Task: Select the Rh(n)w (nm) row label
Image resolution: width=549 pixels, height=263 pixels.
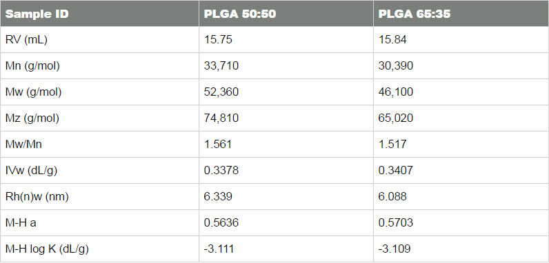Action: tap(37, 196)
